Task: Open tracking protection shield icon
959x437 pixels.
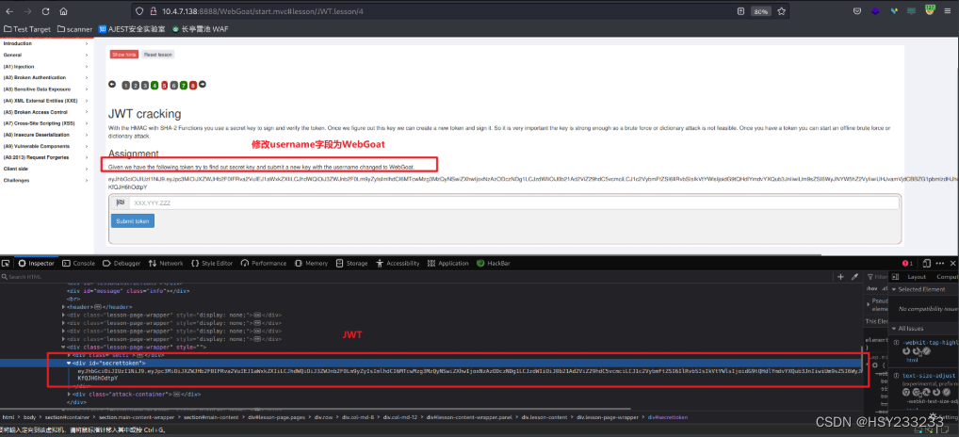Action: coord(139,11)
